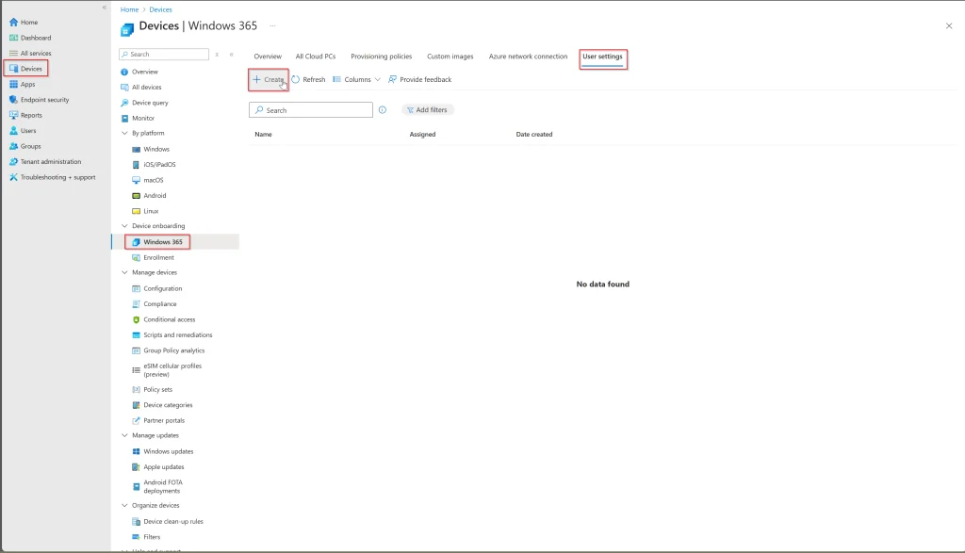The width and height of the screenshot is (965, 553).
Task: Open Groups in the sidebar
Action: [x=25, y=146]
